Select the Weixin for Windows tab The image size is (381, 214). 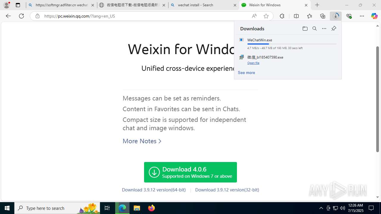(x=275, y=5)
